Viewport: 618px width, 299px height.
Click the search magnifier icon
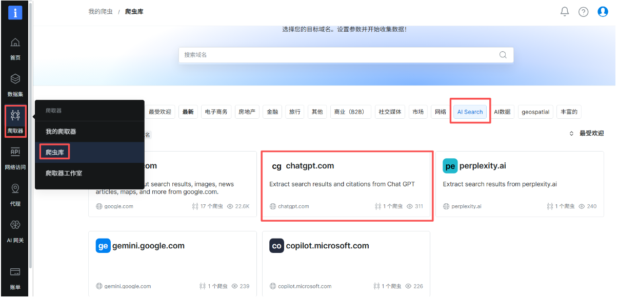[x=503, y=55]
